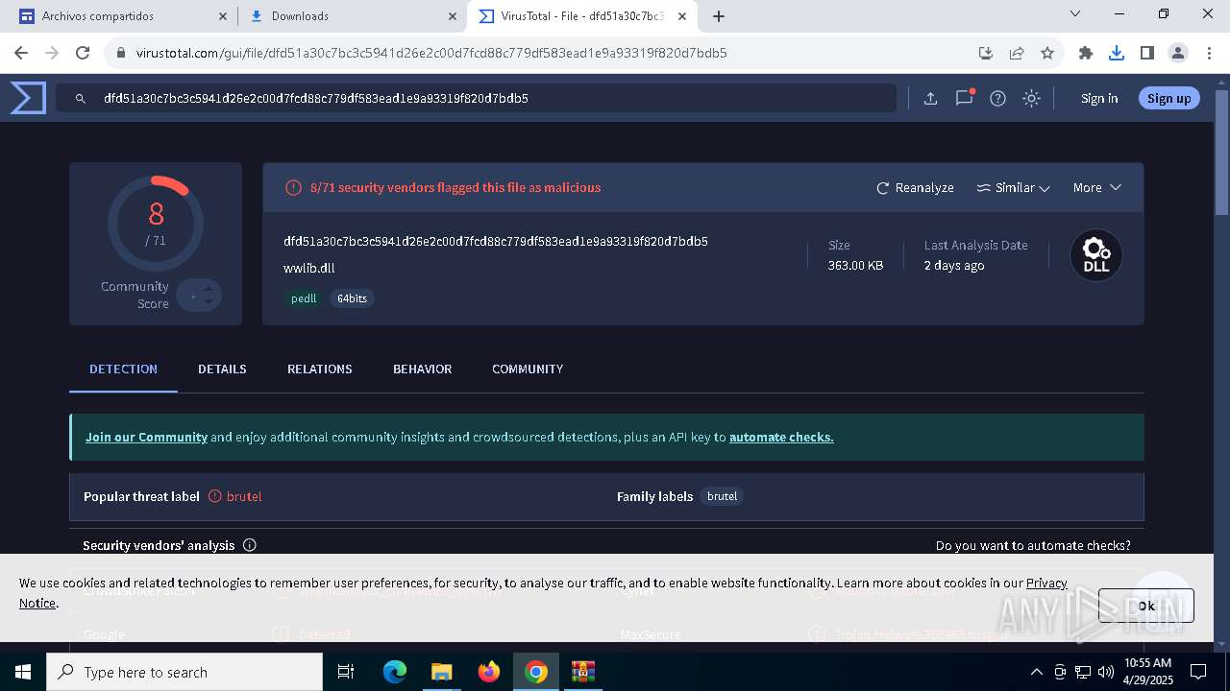Click automate checks link
Viewport: 1230px width, 691px height.
click(x=781, y=437)
